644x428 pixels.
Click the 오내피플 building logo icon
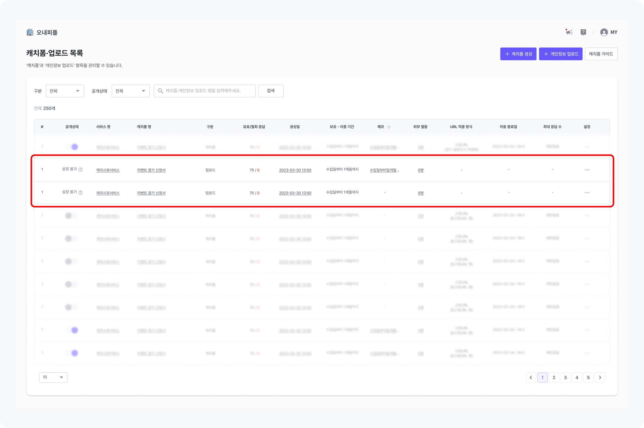click(30, 32)
